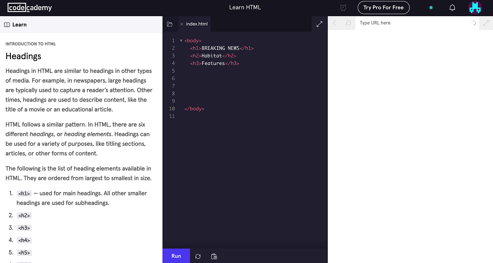This screenshot has height=263, width=493.
Task: Click the italic 'heading elements' phrase
Action: pyautogui.click(x=88, y=134)
